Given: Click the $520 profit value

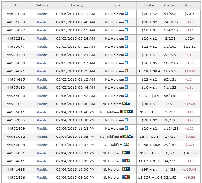Looking at the screenshot, I should click(x=190, y=39).
